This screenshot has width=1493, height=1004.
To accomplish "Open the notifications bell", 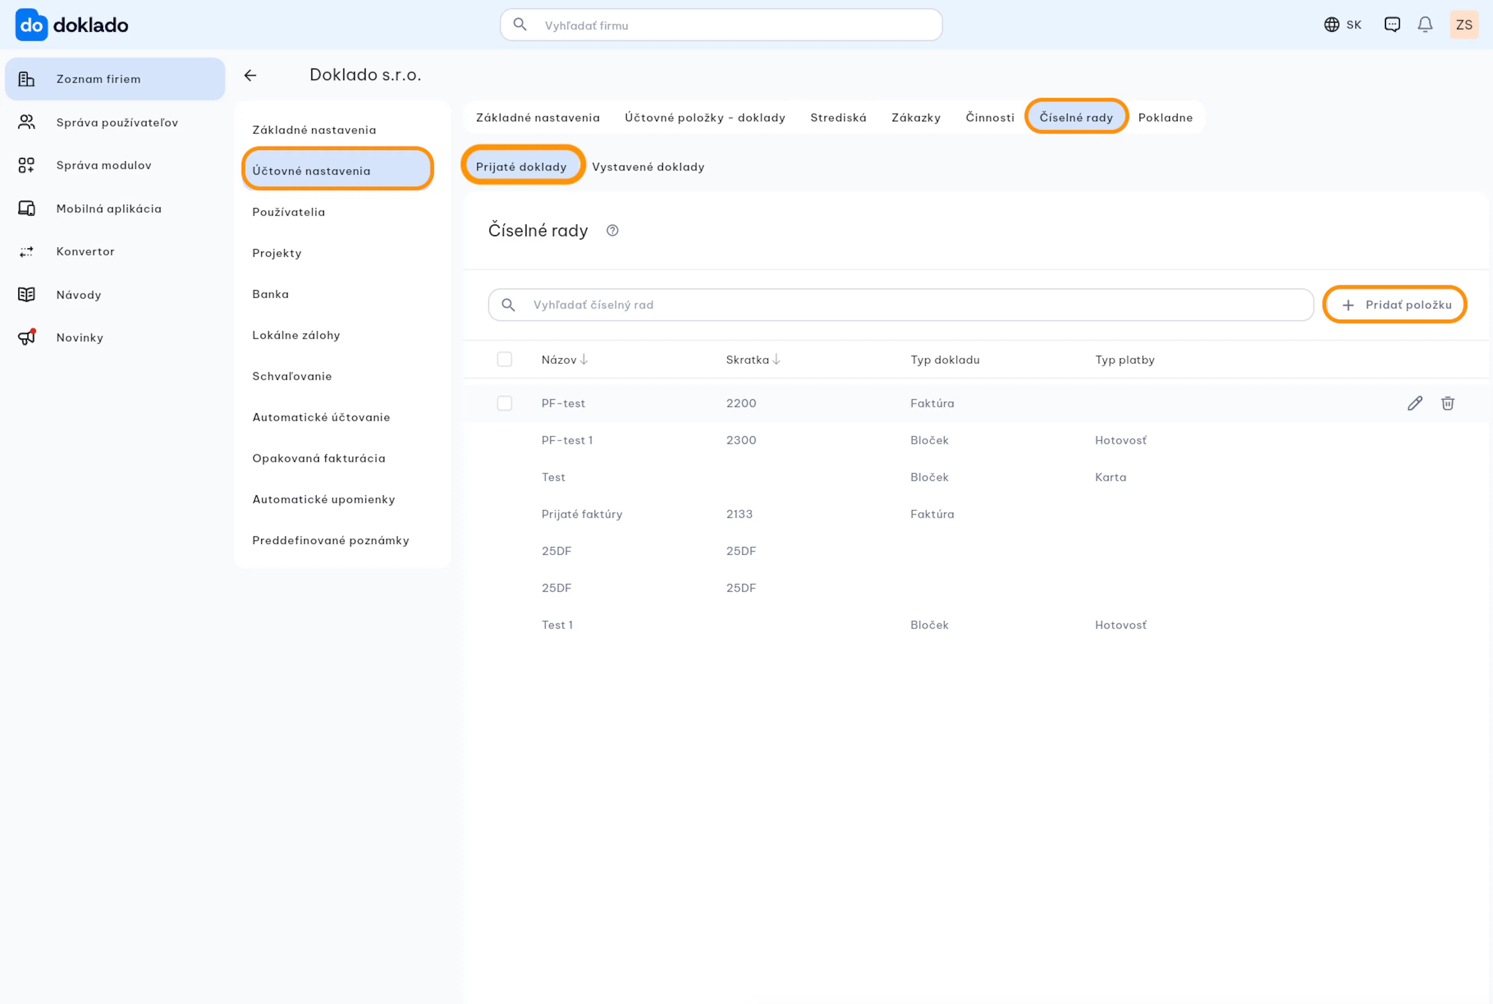I will [1425, 25].
